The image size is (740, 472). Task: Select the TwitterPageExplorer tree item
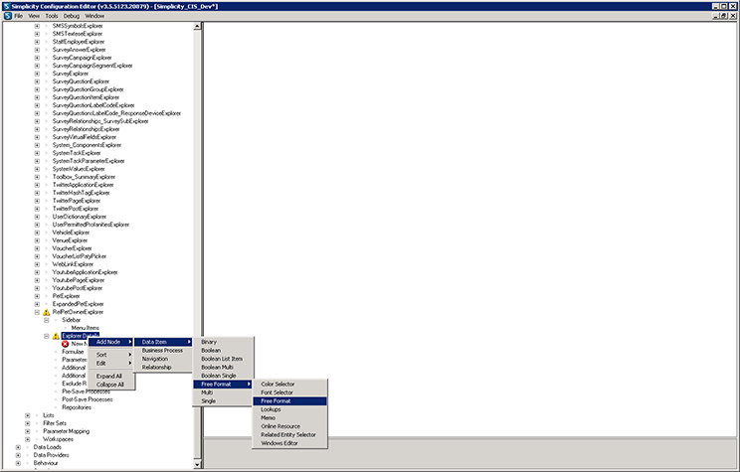click(x=76, y=201)
